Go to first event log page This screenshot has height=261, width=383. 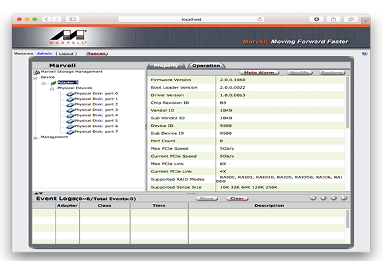pos(313,198)
